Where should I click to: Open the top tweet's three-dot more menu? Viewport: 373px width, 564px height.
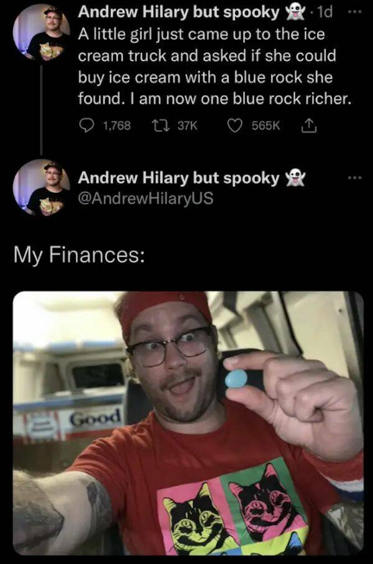[x=354, y=11]
